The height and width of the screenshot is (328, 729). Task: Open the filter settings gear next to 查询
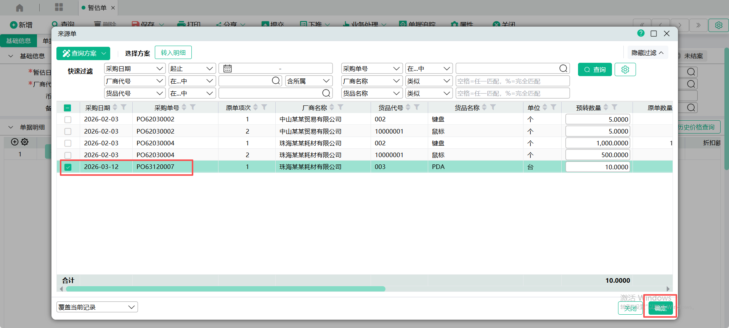[625, 70]
